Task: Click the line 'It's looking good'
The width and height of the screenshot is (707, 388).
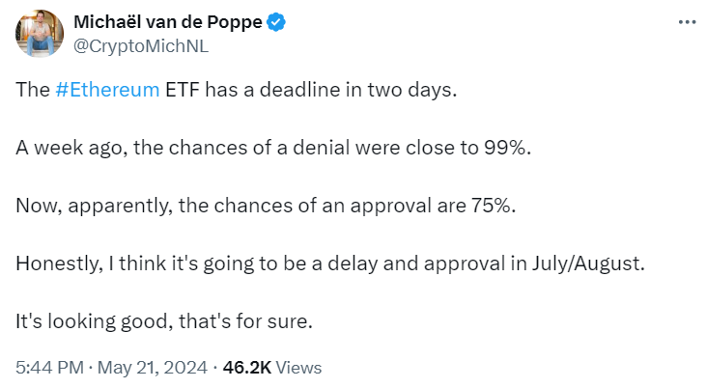Action: 164,321
